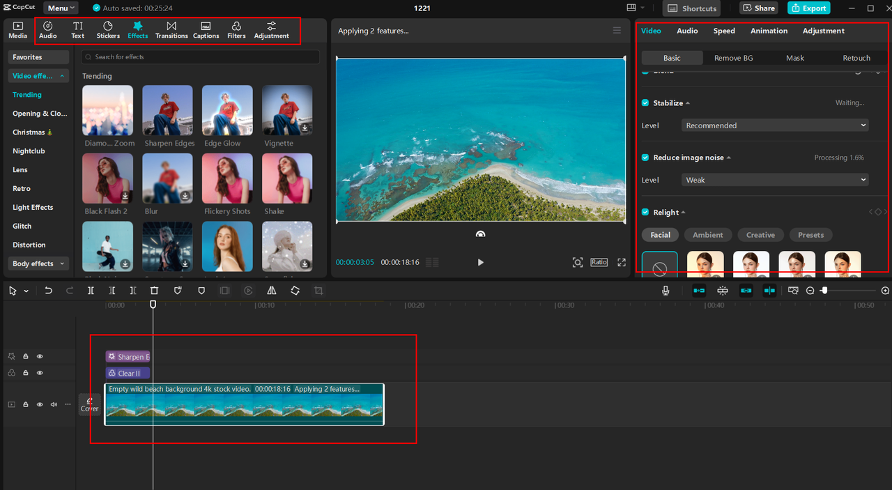The height and width of the screenshot is (490, 892).
Task: Toggle the Relight checkbox
Action: (x=645, y=213)
